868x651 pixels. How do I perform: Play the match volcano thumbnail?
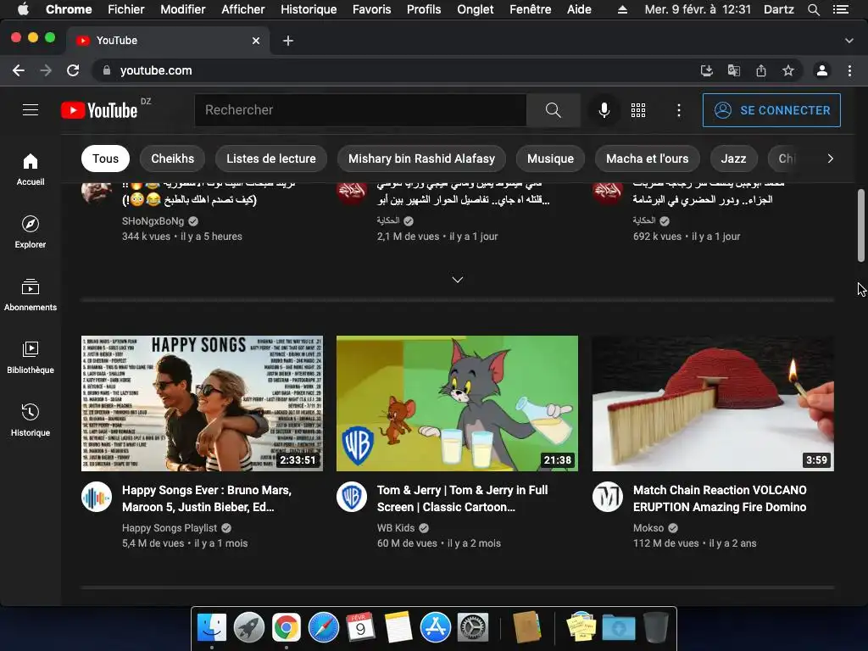pyautogui.click(x=713, y=403)
